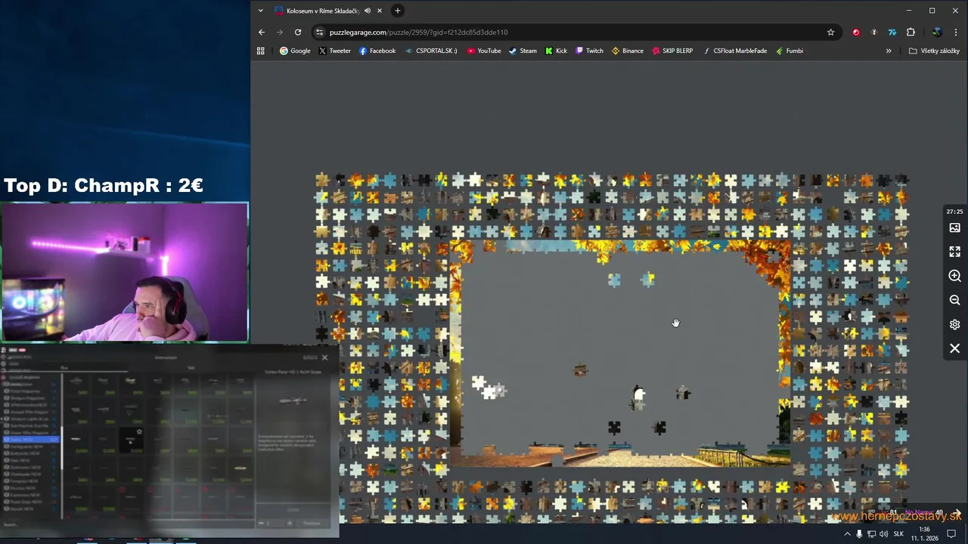Expand the tab search dropdown arrow
The width and height of the screenshot is (968, 544).
pyautogui.click(x=260, y=11)
